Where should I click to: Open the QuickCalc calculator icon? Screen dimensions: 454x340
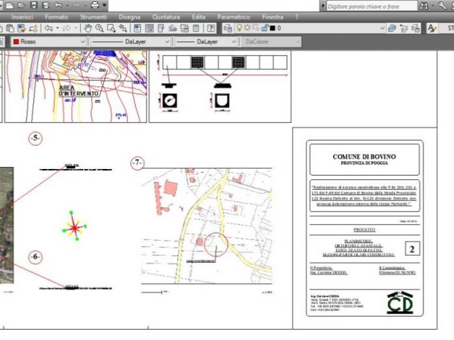click(196, 28)
